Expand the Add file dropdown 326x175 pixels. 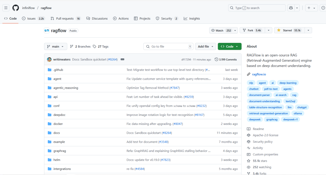point(206,46)
